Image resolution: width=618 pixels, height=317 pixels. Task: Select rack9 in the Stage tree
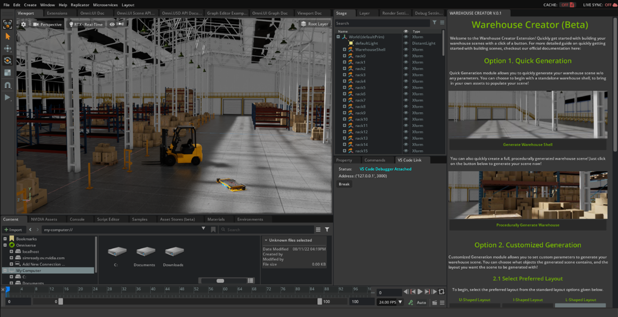pyautogui.click(x=360, y=113)
